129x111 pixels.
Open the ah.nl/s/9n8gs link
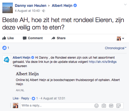click(103, 62)
